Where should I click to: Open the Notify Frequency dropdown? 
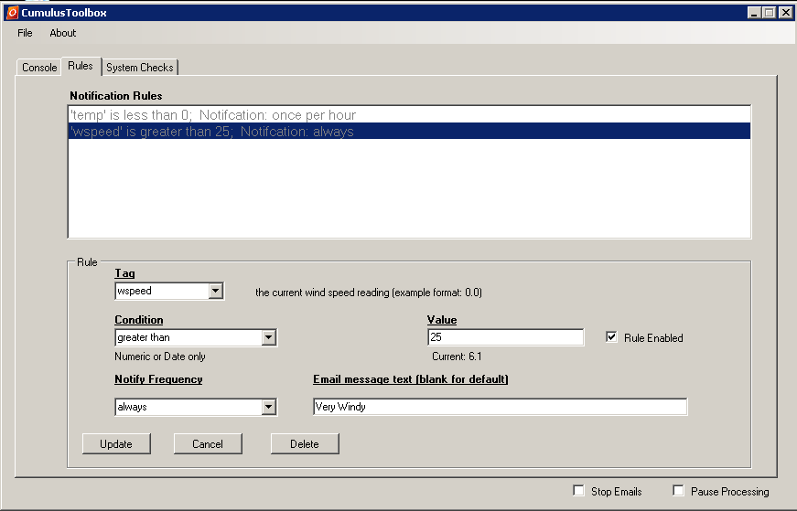[x=268, y=408]
